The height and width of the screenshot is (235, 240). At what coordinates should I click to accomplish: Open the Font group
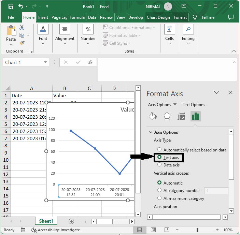pyautogui.click(x=43, y=34)
